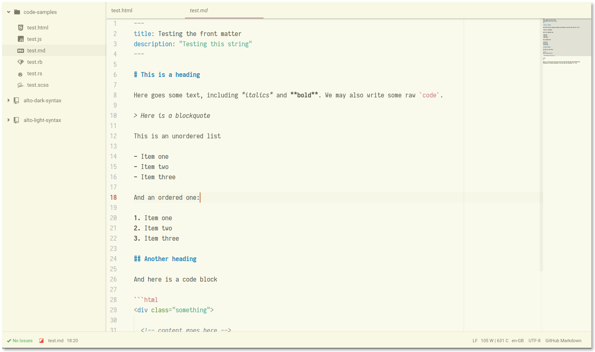This screenshot has width=595, height=352.
Task: Click the description "Testing this string" line
Action: (x=193, y=44)
